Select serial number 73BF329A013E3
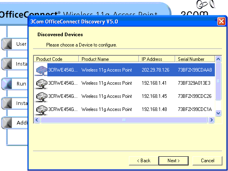 click(194, 83)
